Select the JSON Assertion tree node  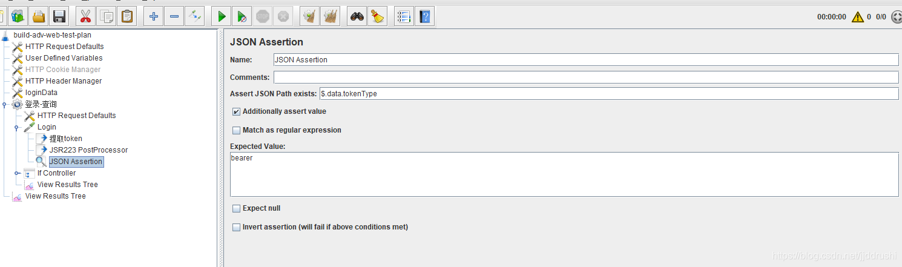pyautogui.click(x=76, y=162)
